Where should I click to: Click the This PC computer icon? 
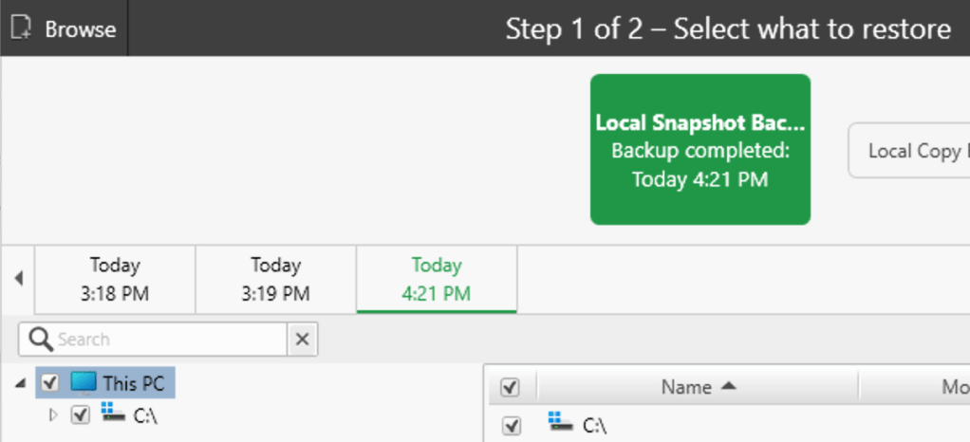(x=84, y=383)
